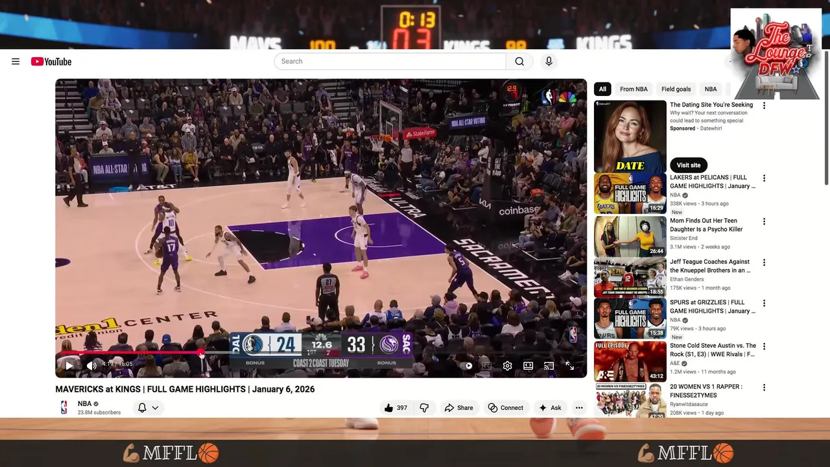The image size is (830, 467).
Task: Open the Datewhirl sponsored ad thumbnail
Action: point(630,136)
